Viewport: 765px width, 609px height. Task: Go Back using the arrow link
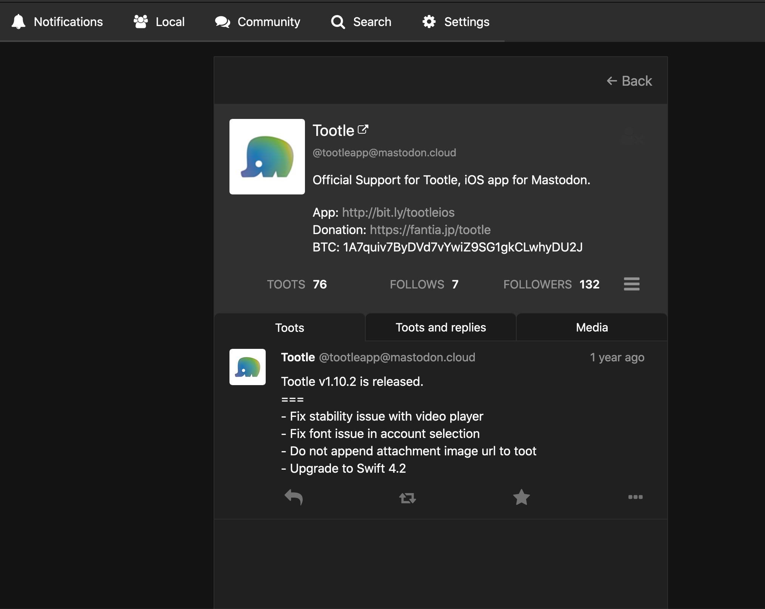[x=629, y=81]
